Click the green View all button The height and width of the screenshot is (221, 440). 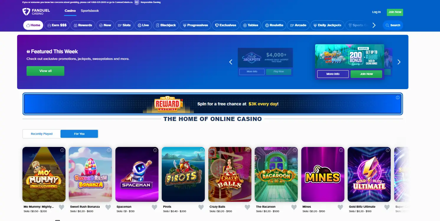[x=45, y=71]
